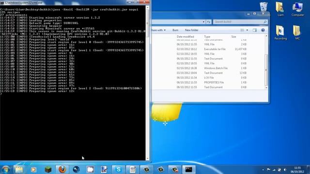Open the volume speaker tray icon
This screenshot has width=310, height=174.
[x=285, y=170]
